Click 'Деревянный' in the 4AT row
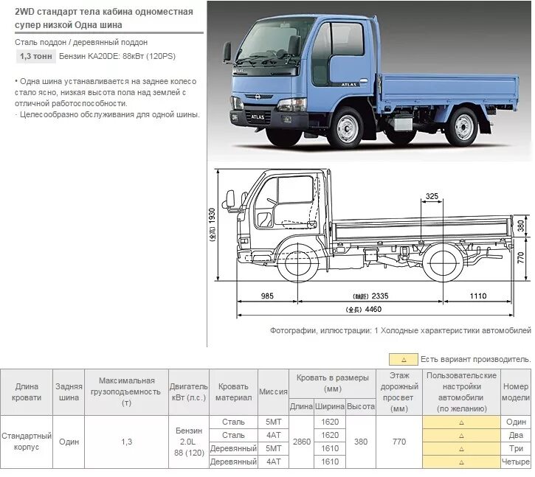Screen dimensions: 535x477 click(233, 462)
